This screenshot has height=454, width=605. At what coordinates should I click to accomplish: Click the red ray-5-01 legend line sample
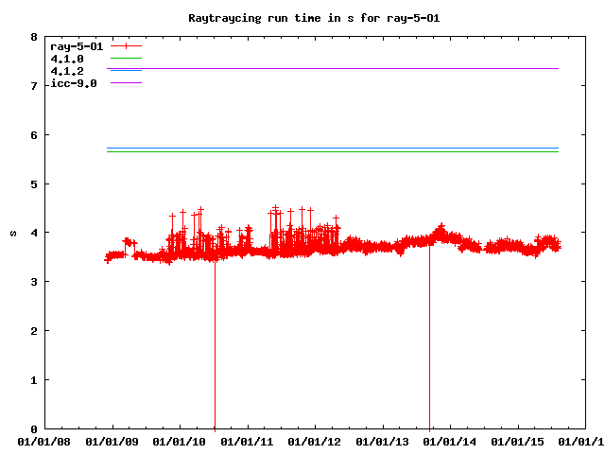pos(126,45)
